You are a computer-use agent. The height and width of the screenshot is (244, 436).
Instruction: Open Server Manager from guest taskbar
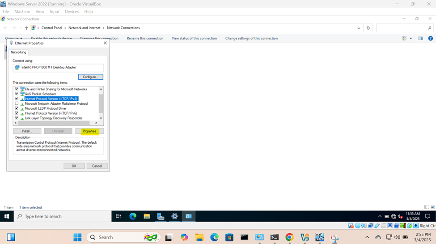pyautogui.click(x=161, y=216)
